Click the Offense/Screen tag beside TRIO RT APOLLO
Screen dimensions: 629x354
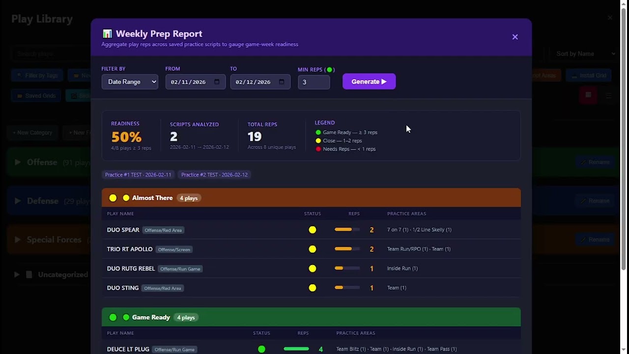174,249
